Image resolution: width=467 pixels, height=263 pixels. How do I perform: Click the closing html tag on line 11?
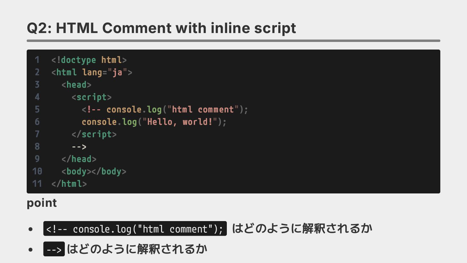click(69, 184)
